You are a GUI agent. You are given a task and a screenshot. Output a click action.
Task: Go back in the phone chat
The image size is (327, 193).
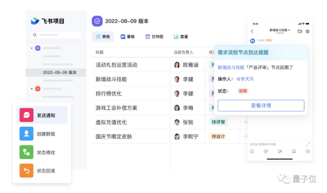coord(252,31)
